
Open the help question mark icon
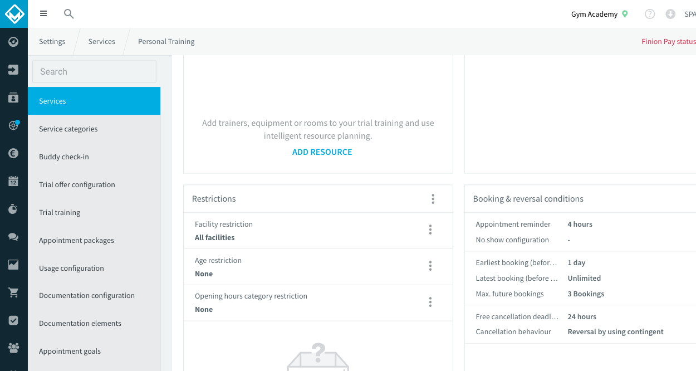click(650, 14)
